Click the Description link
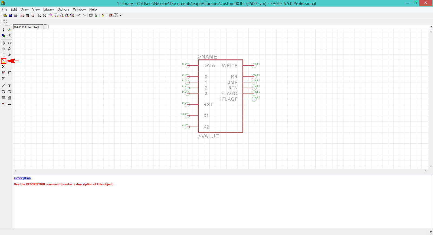The width and height of the screenshot is (433, 235). point(22,178)
